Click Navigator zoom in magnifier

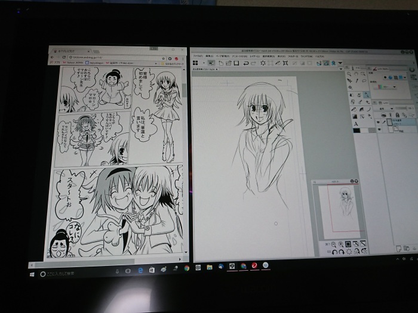tap(341, 244)
